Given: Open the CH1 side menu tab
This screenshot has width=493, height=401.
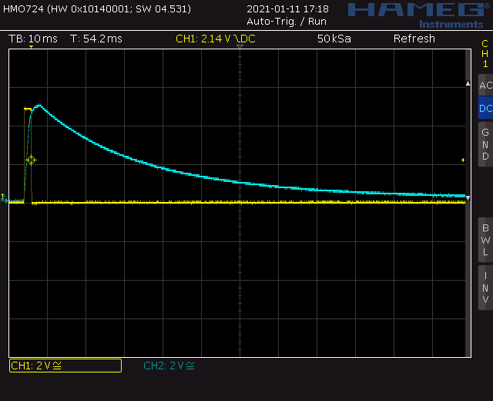Looking at the screenshot, I should coord(485,52).
